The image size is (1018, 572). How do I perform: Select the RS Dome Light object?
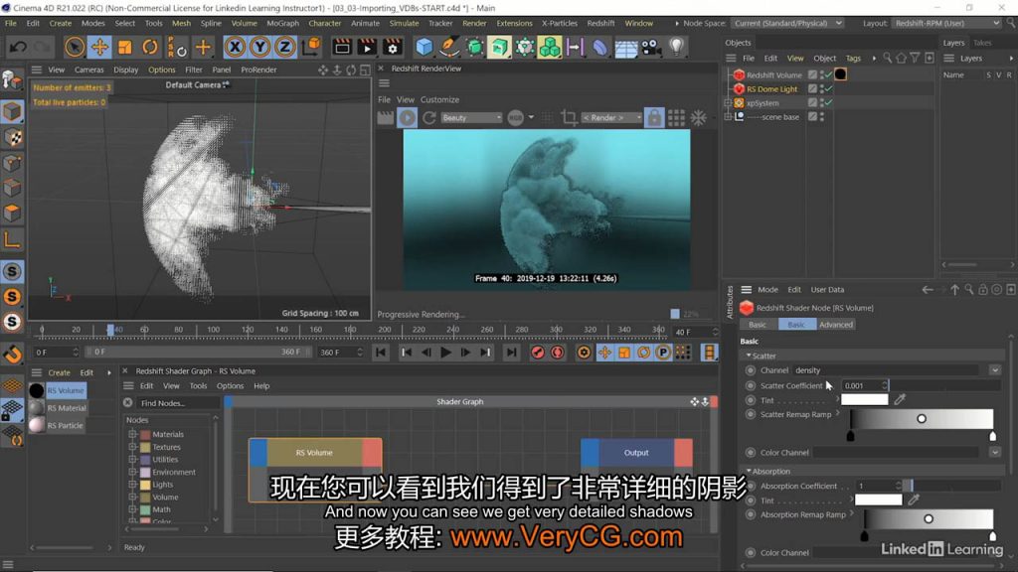click(x=771, y=88)
